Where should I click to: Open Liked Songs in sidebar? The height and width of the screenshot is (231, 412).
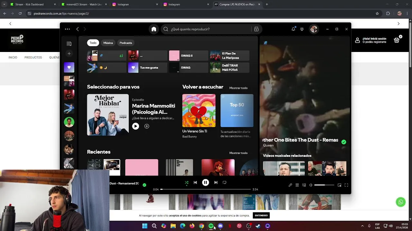[x=69, y=67]
